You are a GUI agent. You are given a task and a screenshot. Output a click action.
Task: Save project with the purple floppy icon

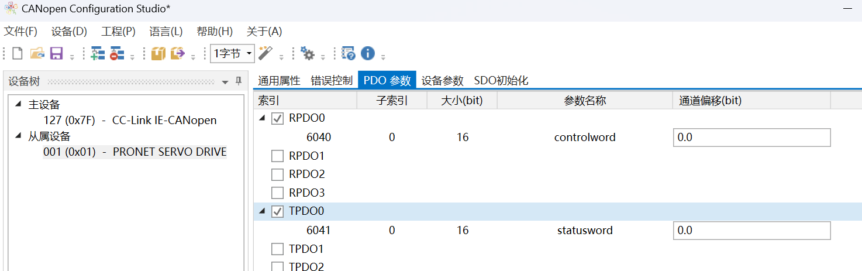tap(57, 54)
